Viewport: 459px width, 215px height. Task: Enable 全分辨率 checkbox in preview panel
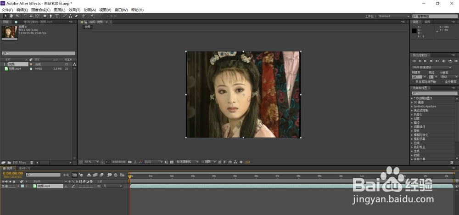[x=442, y=82]
